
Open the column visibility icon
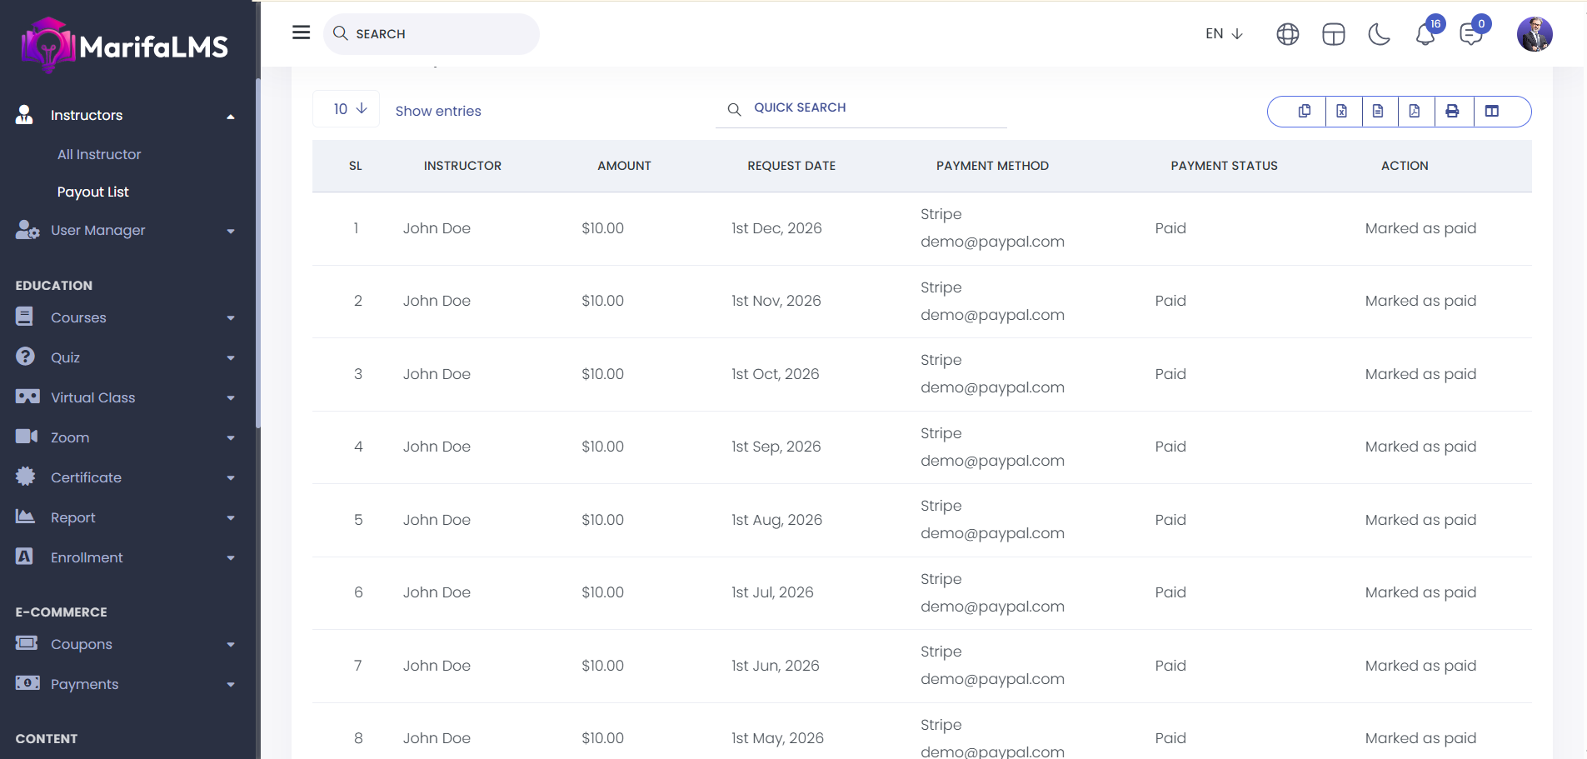point(1491,112)
